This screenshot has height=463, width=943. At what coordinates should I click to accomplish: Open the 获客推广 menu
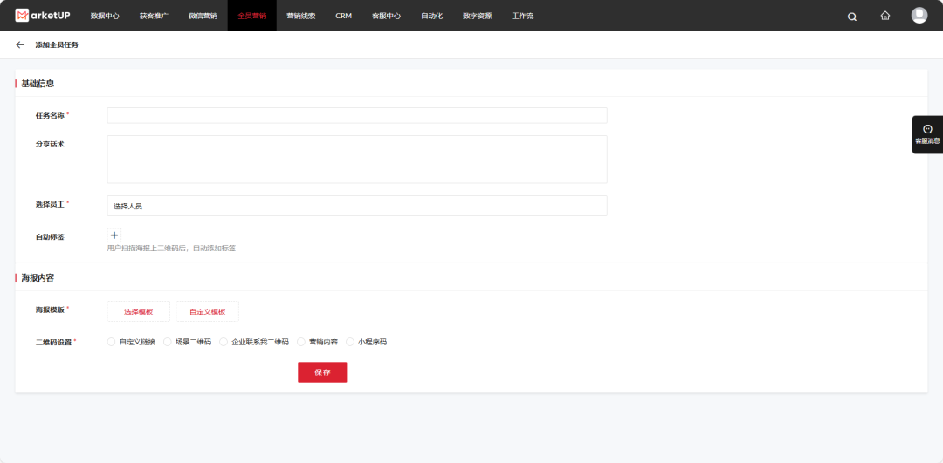(154, 17)
